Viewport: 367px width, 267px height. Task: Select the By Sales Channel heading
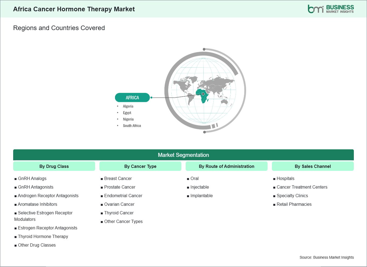313,166
